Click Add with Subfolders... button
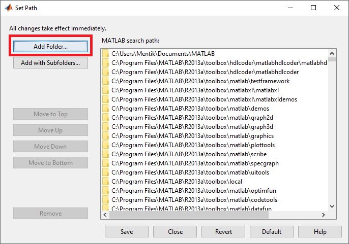Image resolution: width=349 pixels, height=244 pixels. pos(50,63)
